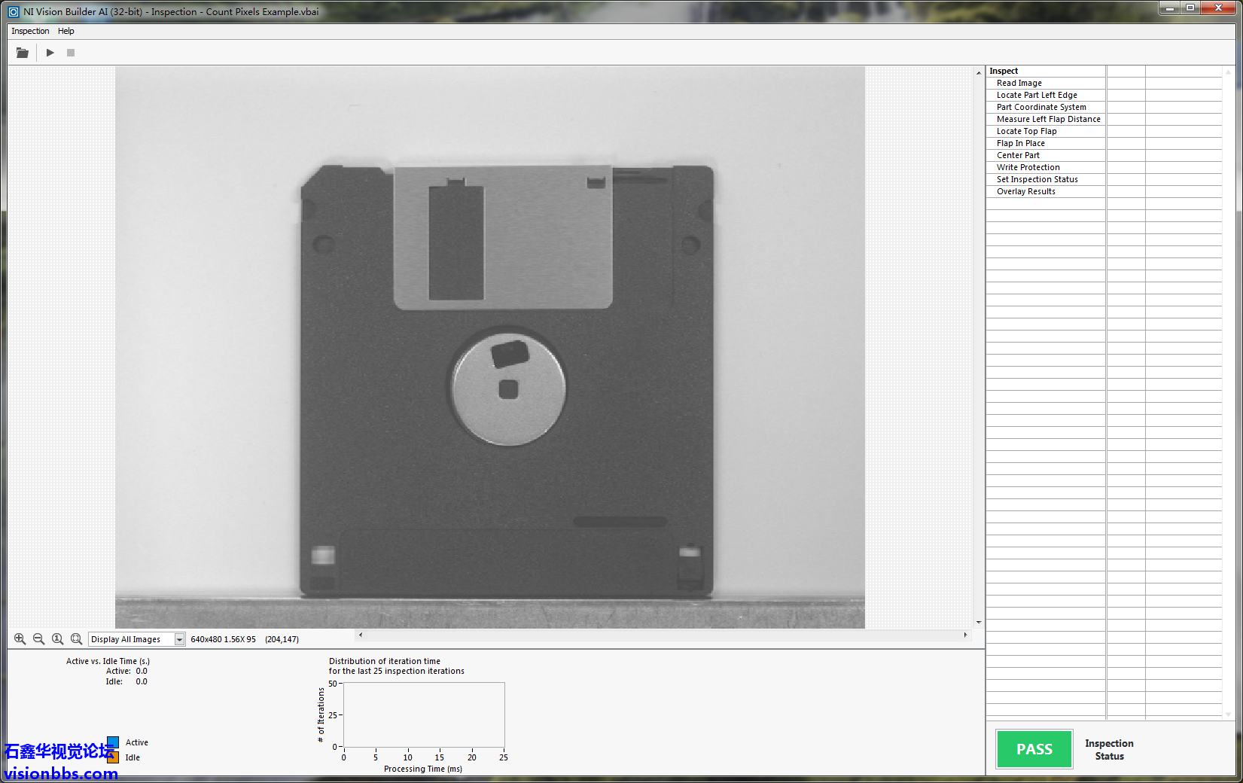This screenshot has width=1243, height=783.
Task: Select the Read Image step
Action: pyautogui.click(x=1019, y=83)
